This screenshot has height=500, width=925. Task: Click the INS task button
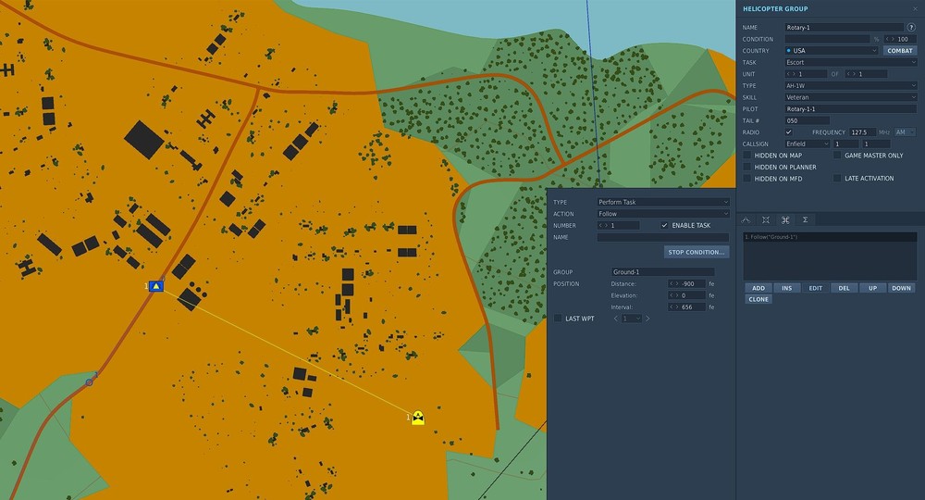(787, 288)
